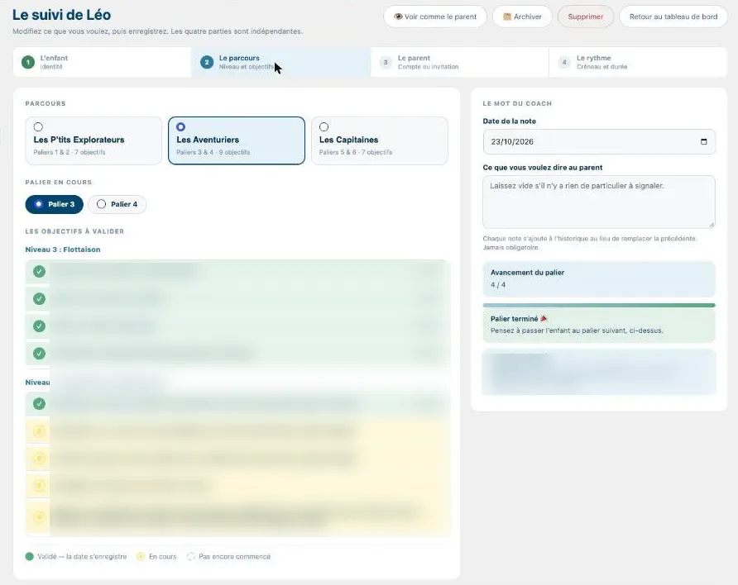The image size is (738, 585).
Task: Click the Archiver button
Action: pos(522,17)
